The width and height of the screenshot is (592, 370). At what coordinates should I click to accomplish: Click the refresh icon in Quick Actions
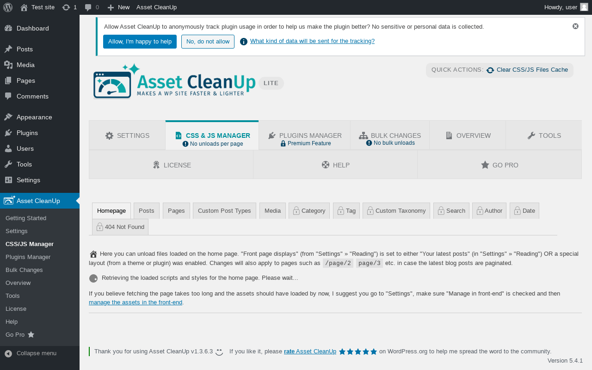pyautogui.click(x=490, y=70)
